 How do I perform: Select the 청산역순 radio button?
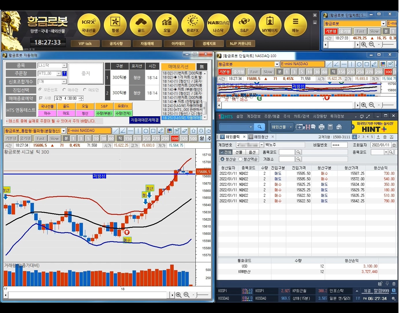point(240,159)
